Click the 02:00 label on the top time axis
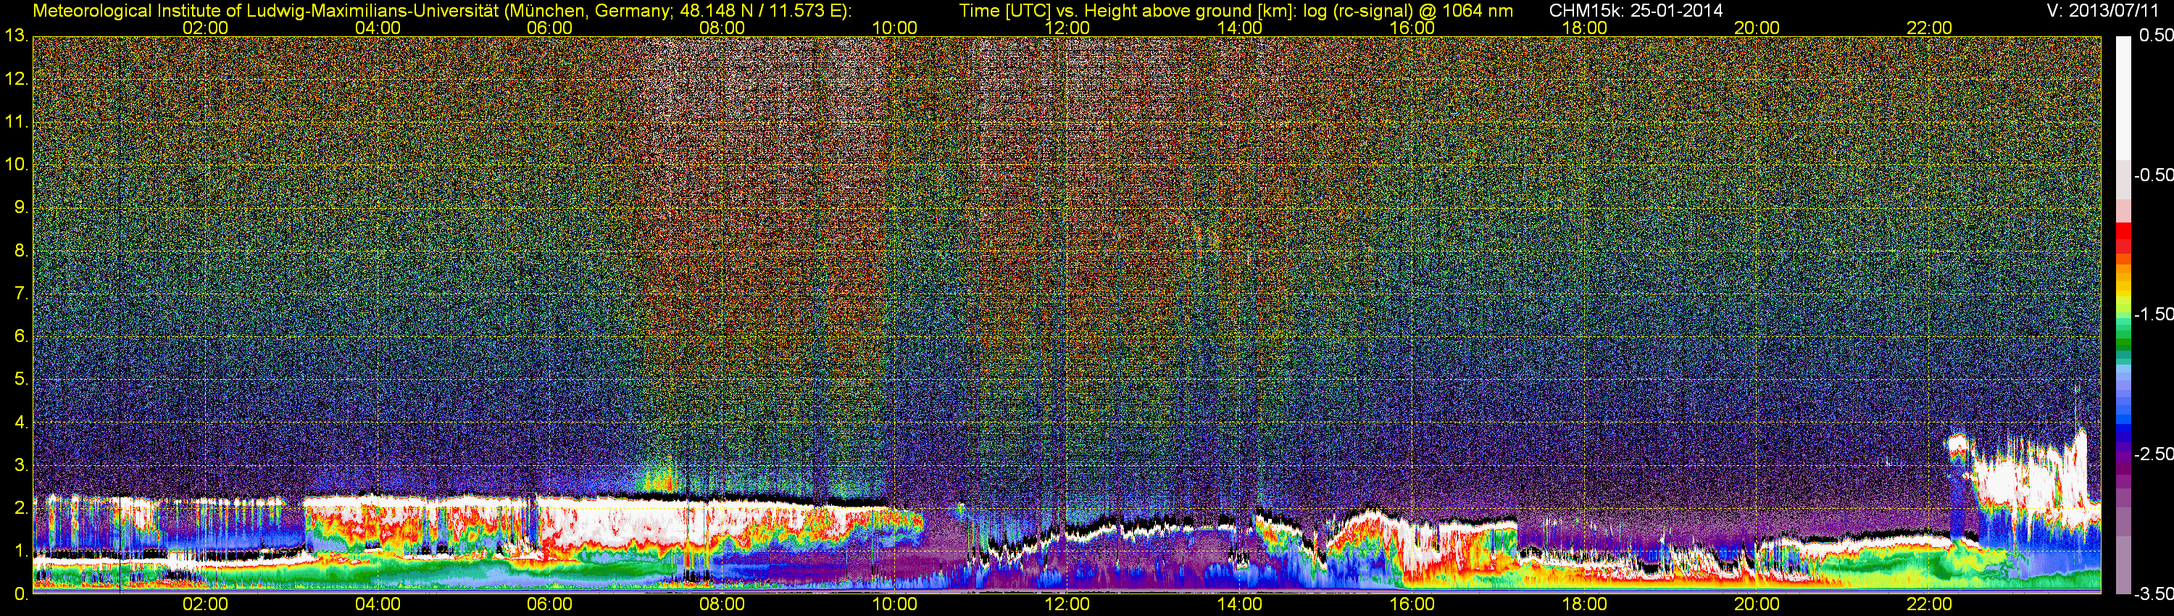This screenshot has height=616, width=2174. [x=205, y=28]
